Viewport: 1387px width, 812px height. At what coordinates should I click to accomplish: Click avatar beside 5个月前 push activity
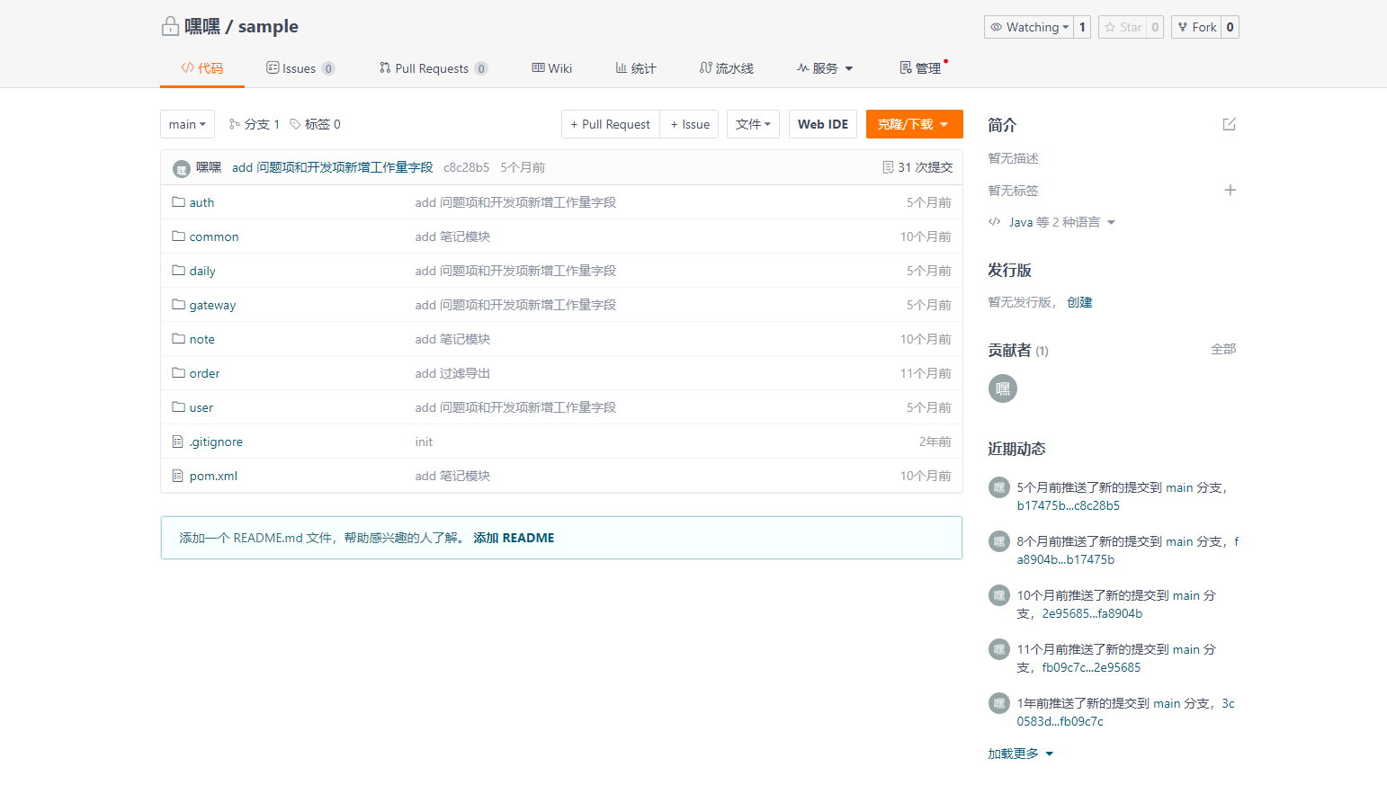pos(998,487)
